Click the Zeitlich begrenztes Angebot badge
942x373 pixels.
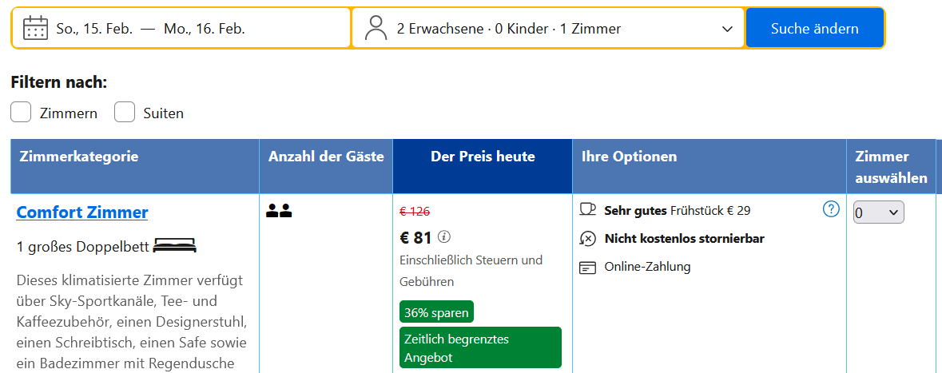click(x=480, y=347)
